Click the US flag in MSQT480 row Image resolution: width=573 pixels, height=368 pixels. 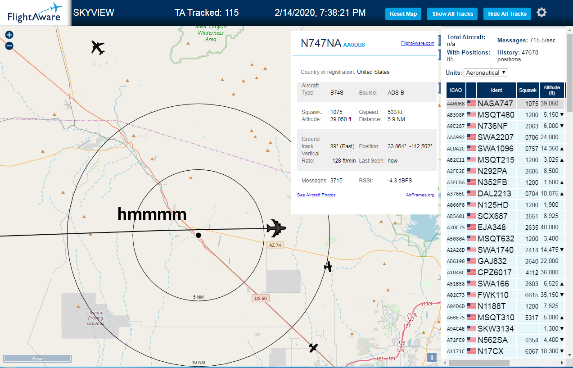(x=471, y=115)
